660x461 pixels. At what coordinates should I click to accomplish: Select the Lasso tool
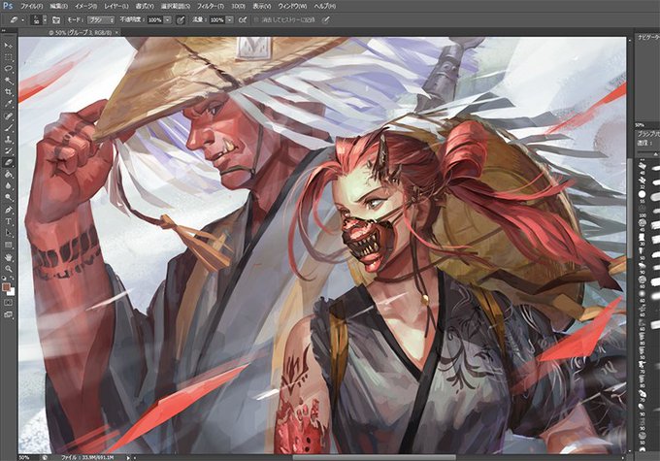(x=8, y=68)
